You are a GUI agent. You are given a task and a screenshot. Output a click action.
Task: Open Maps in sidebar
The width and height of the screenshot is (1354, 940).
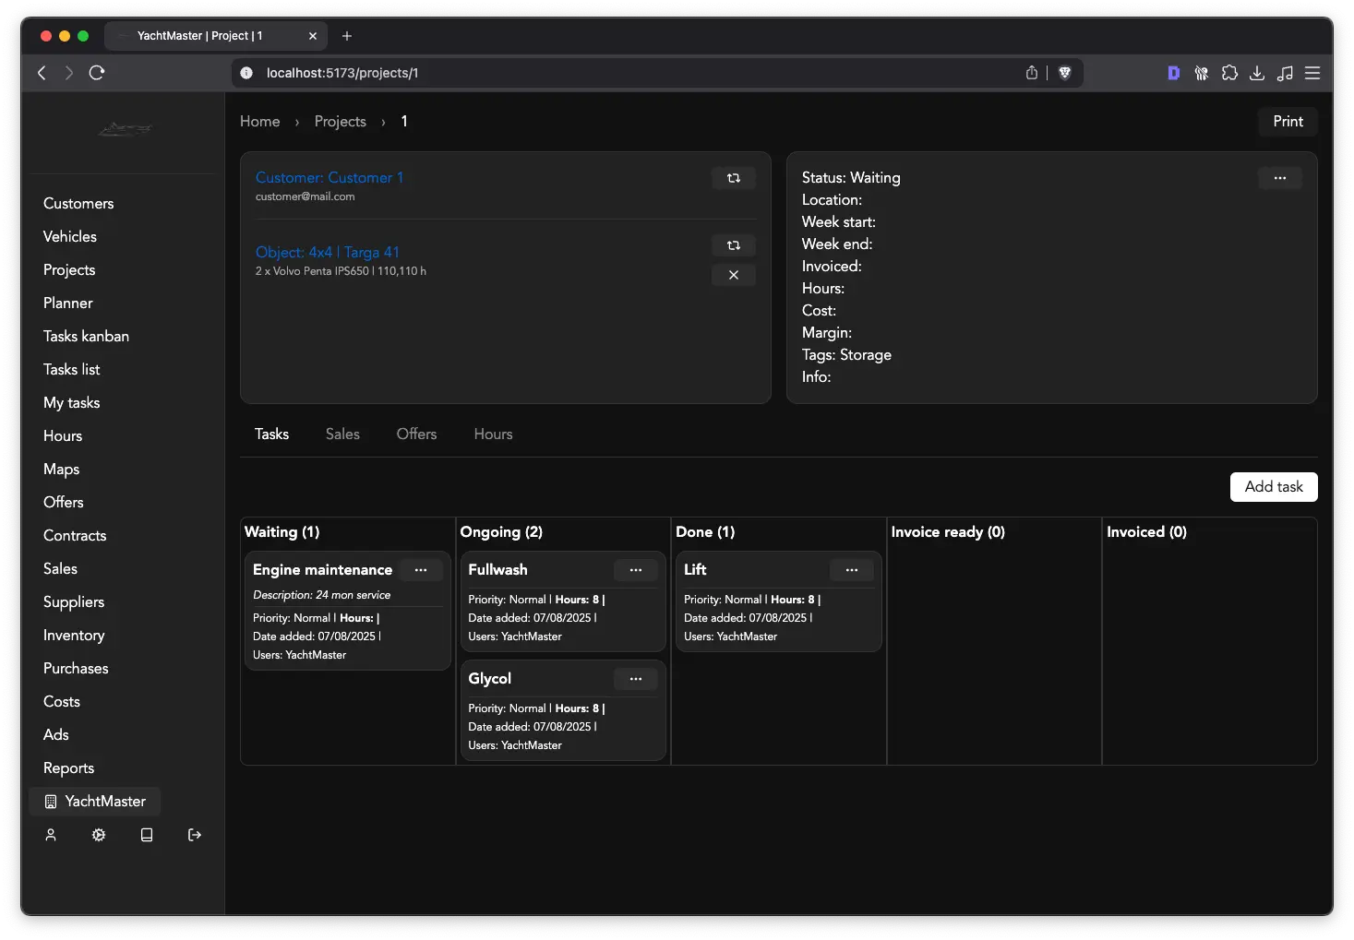tap(61, 470)
